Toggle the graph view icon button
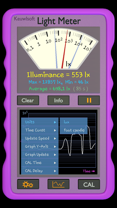The image size is (117, 208). [x=58, y=184]
